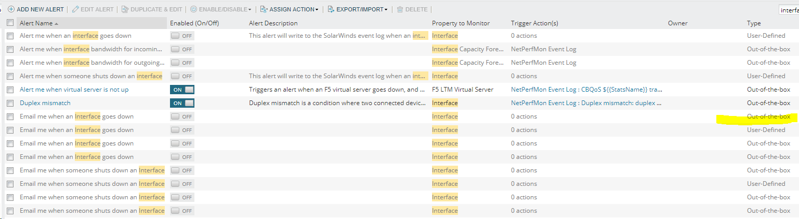
Task: Check the box for 'Alert me when someone shuts down an interface'
Action: pyautogui.click(x=10, y=76)
